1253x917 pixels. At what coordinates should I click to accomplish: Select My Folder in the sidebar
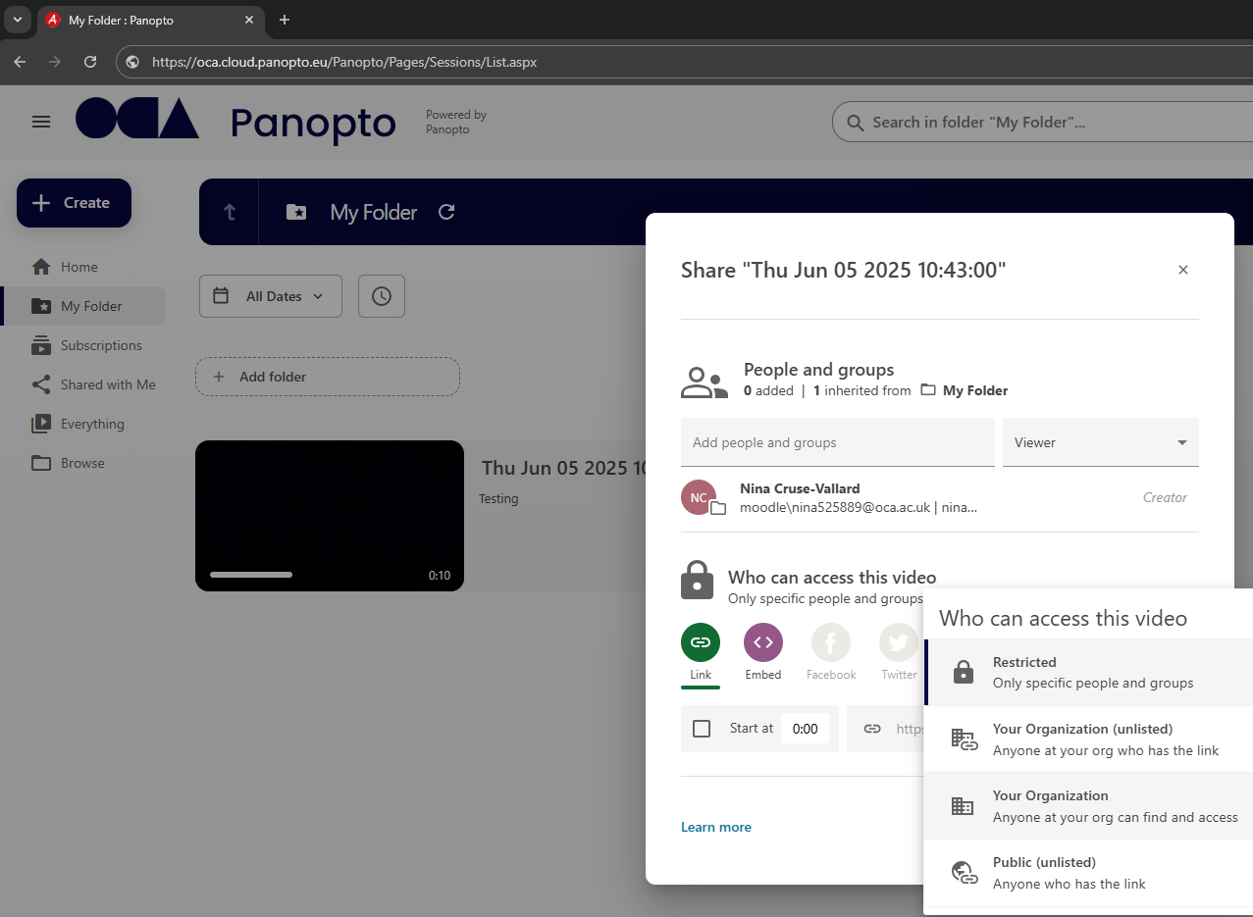[x=83, y=306]
